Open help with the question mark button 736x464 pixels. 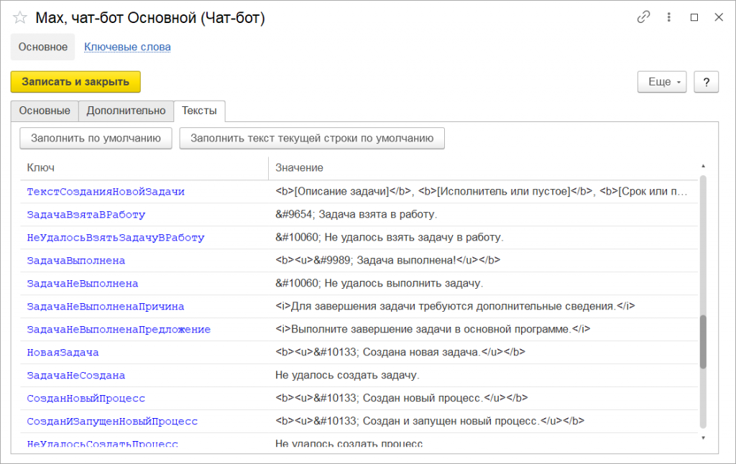[707, 82]
